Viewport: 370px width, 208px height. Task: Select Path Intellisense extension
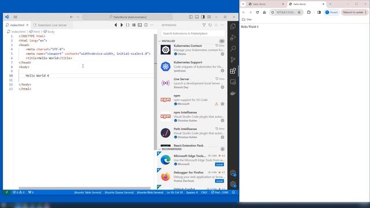[193, 133]
